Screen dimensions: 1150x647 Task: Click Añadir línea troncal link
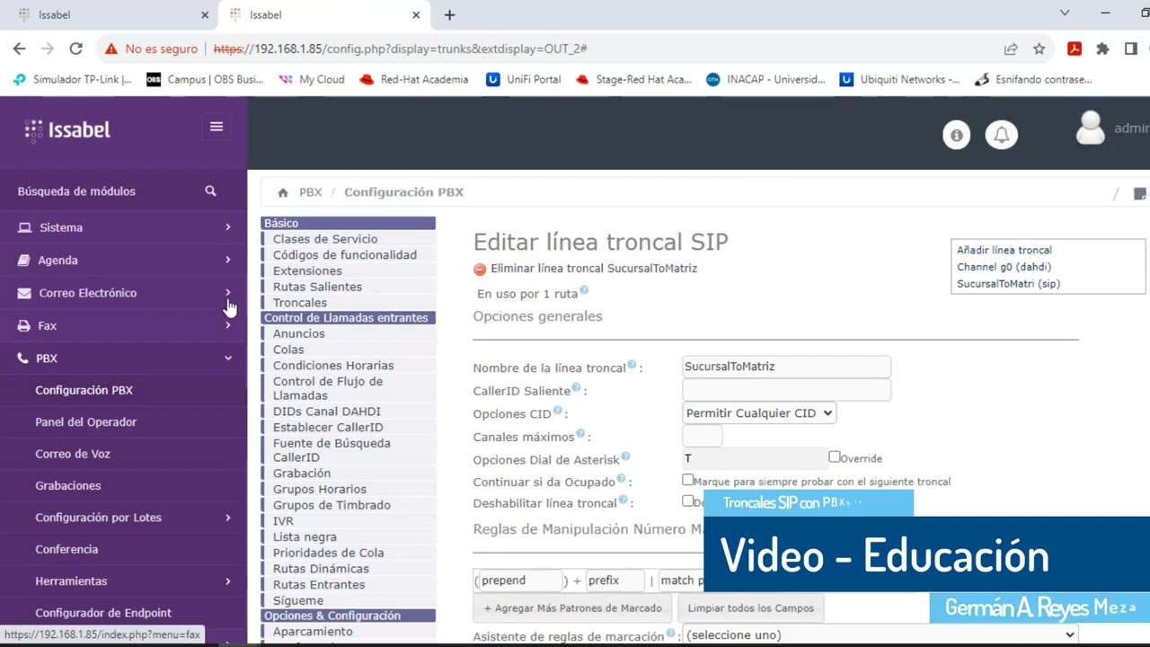[x=1004, y=250]
